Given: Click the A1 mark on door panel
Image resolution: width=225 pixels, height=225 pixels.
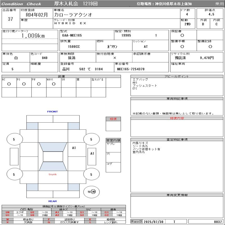Looking at the screenshot, I should pos(74,148).
